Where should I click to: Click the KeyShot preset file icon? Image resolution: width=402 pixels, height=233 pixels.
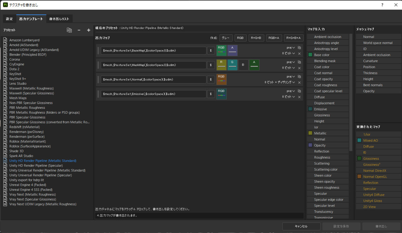[5, 74]
